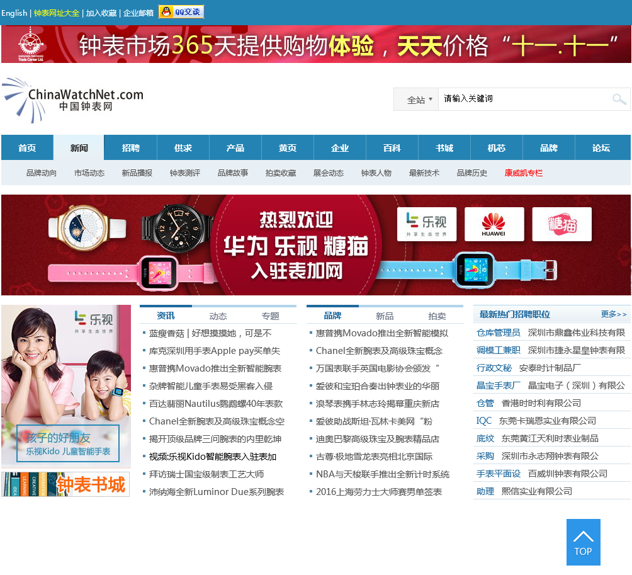
Task: Open article 库克深圳用手表Apple pay买单失
Action: click(215, 351)
